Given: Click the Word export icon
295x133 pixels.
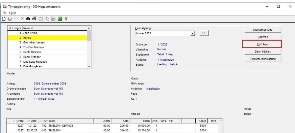Looking at the screenshot, I should click(x=53, y=19).
